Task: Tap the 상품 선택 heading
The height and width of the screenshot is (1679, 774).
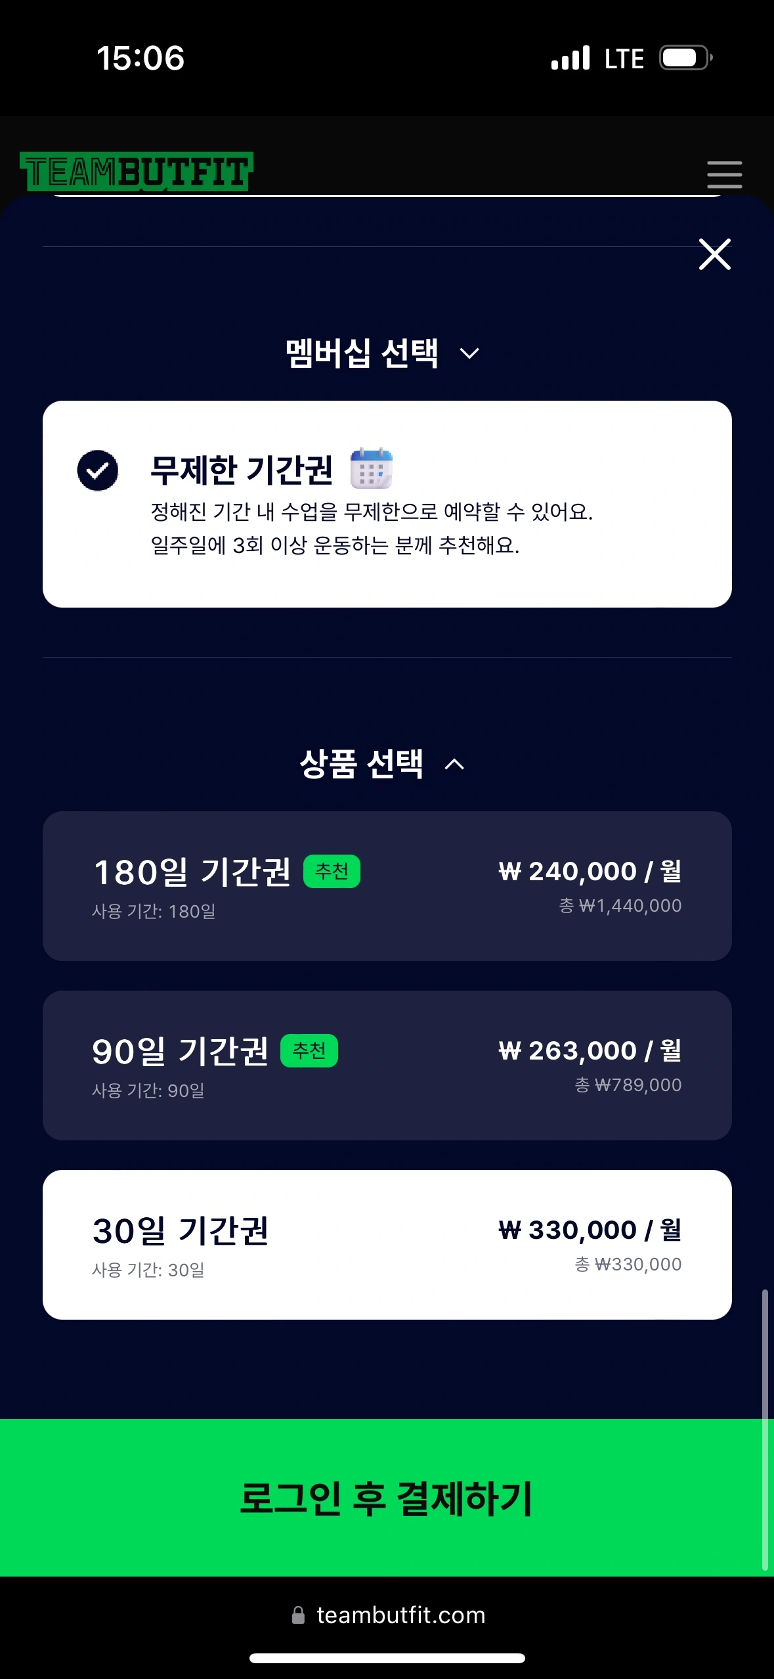Action: (361, 764)
